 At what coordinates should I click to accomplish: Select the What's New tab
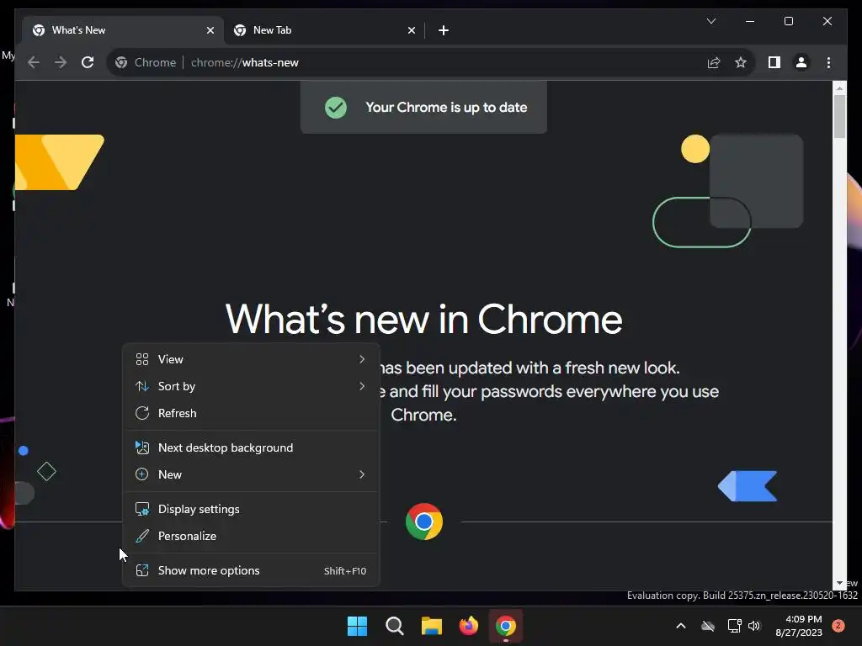(x=124, y=30)
